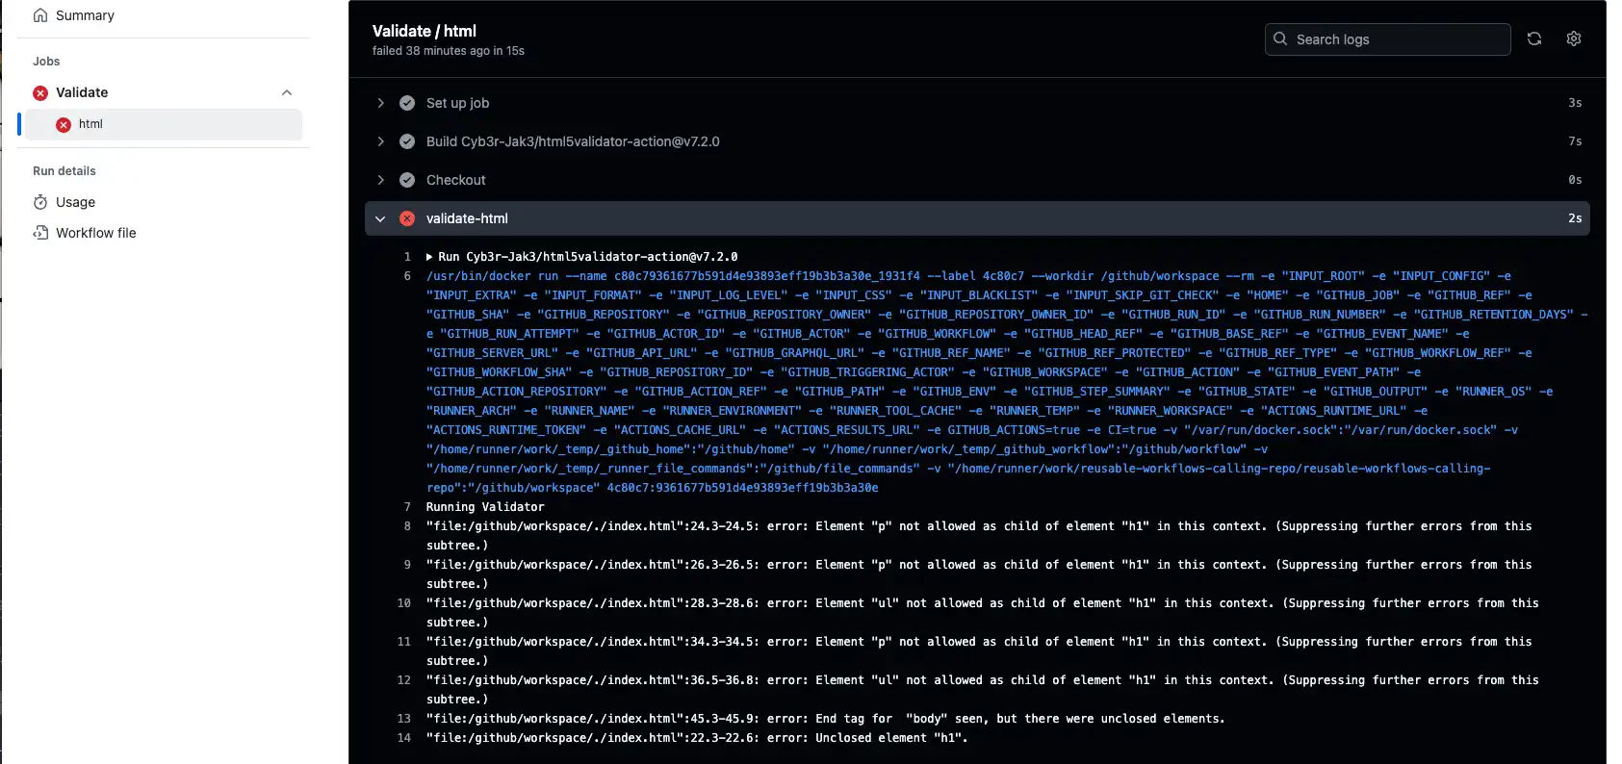
Task: Click the failed icon beside html
Action: point(64,125)
